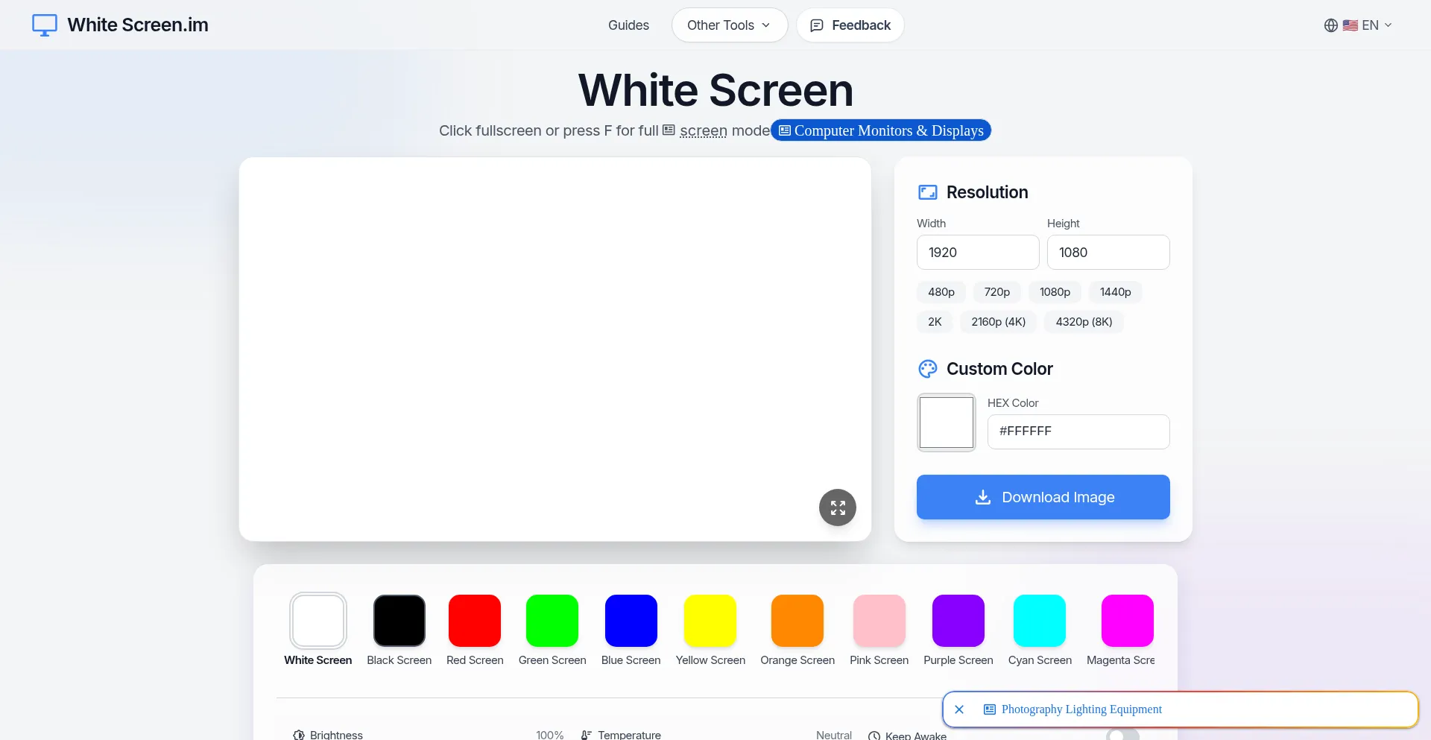The width and height of the screenshot is (1431, 740).
Task: Click the Download Image button
Action: point(1043,497)
